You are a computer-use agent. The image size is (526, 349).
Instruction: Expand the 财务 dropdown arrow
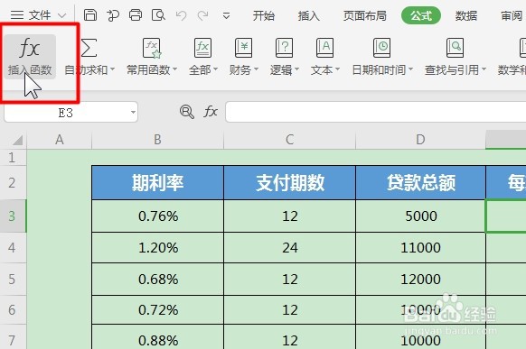tap(256, 69)
